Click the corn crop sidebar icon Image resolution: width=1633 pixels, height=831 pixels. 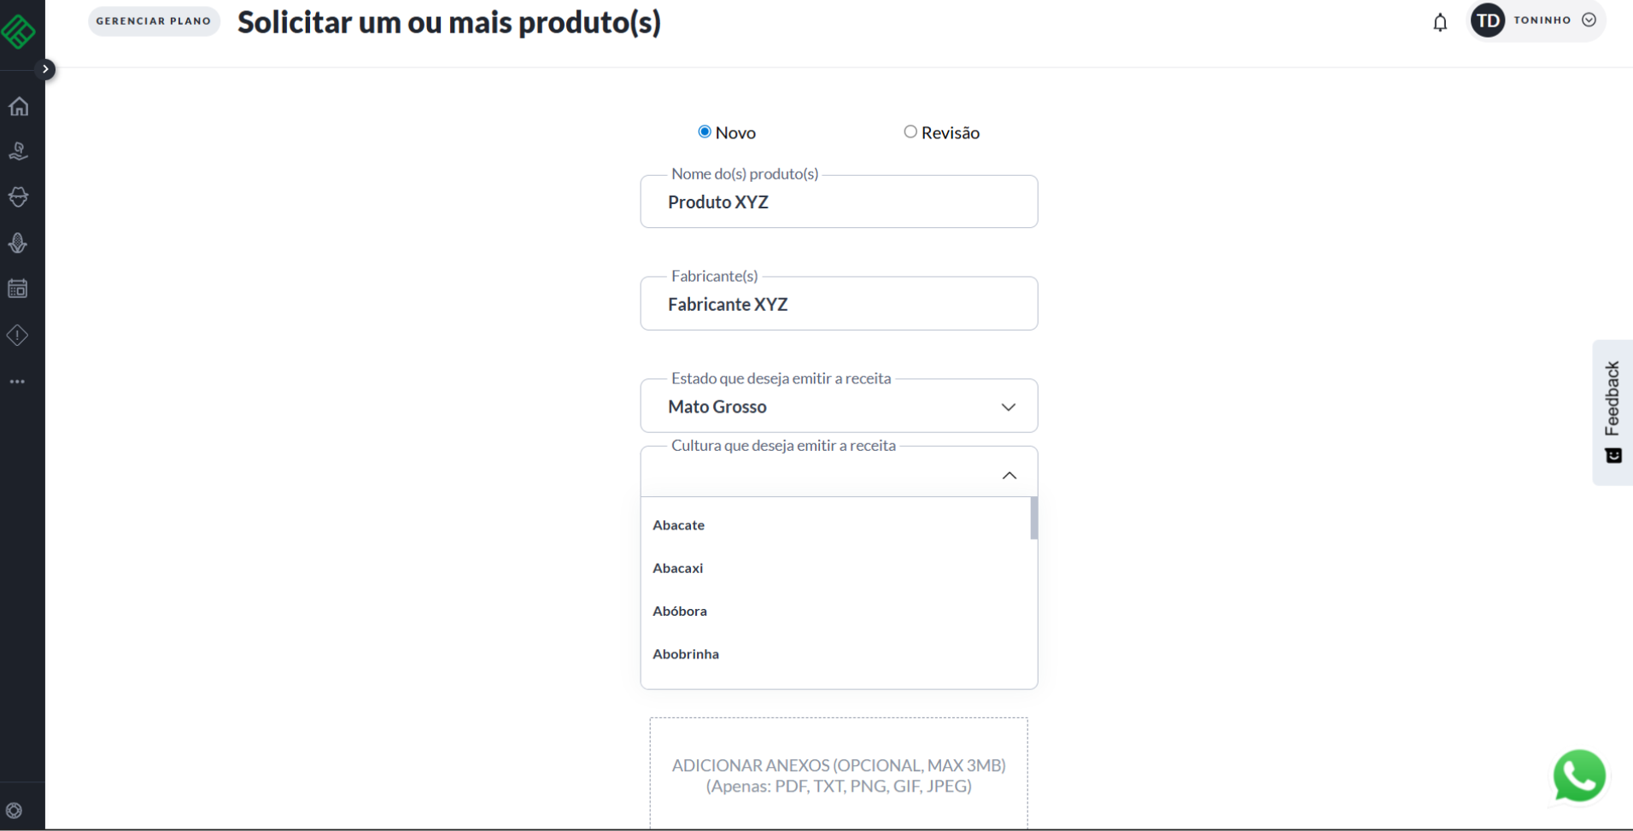tap(19, 243)
